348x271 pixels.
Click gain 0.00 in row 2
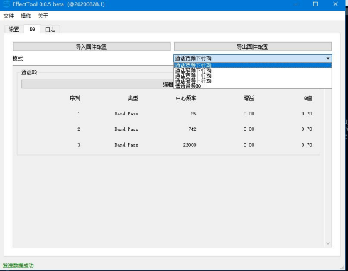pos(249,129)
